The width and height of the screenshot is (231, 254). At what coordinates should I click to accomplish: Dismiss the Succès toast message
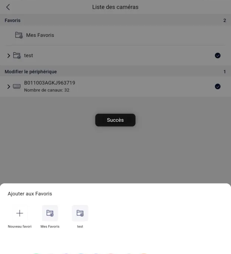115,120
